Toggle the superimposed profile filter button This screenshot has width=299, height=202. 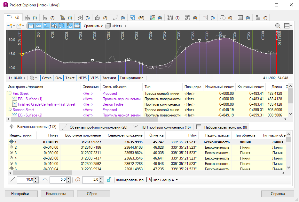(77, 26)
